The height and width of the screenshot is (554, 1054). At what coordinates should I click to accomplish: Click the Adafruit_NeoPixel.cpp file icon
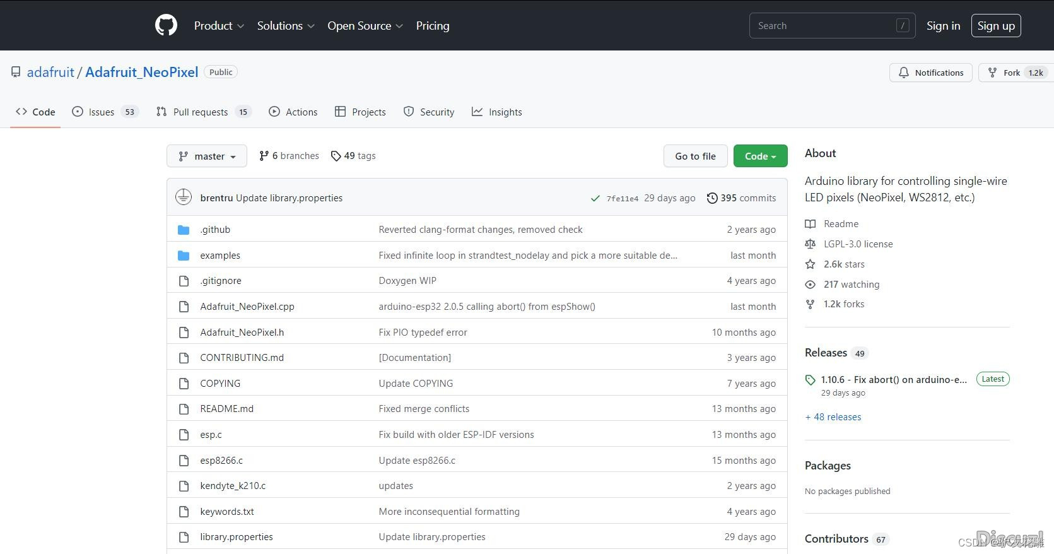pyautogui.click(x=184, y=307)
